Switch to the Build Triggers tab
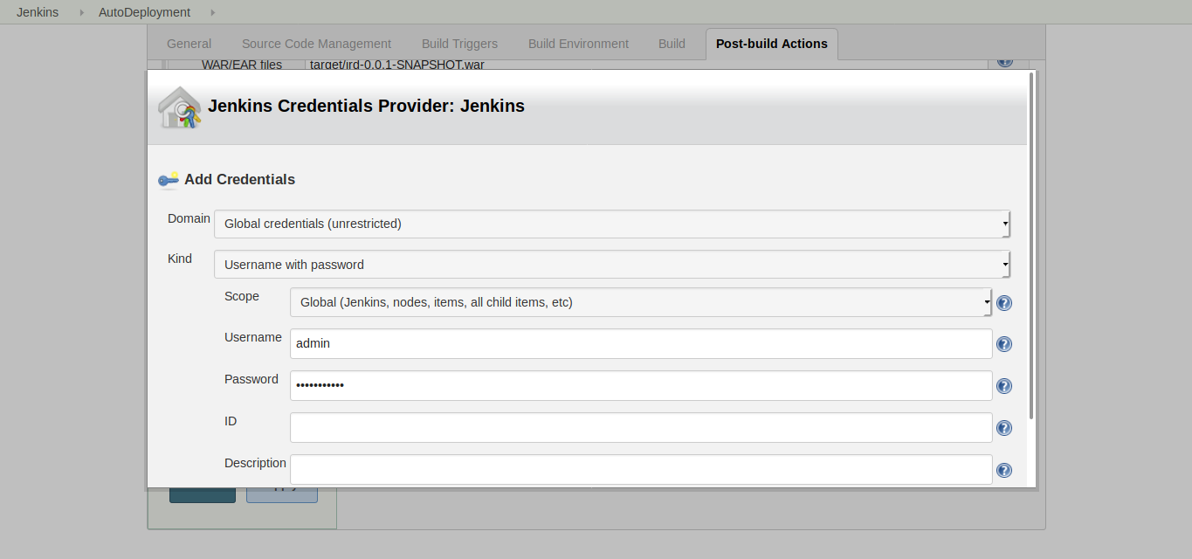Viewport: 1192px width, 559px height. click(x=459, y=44)
